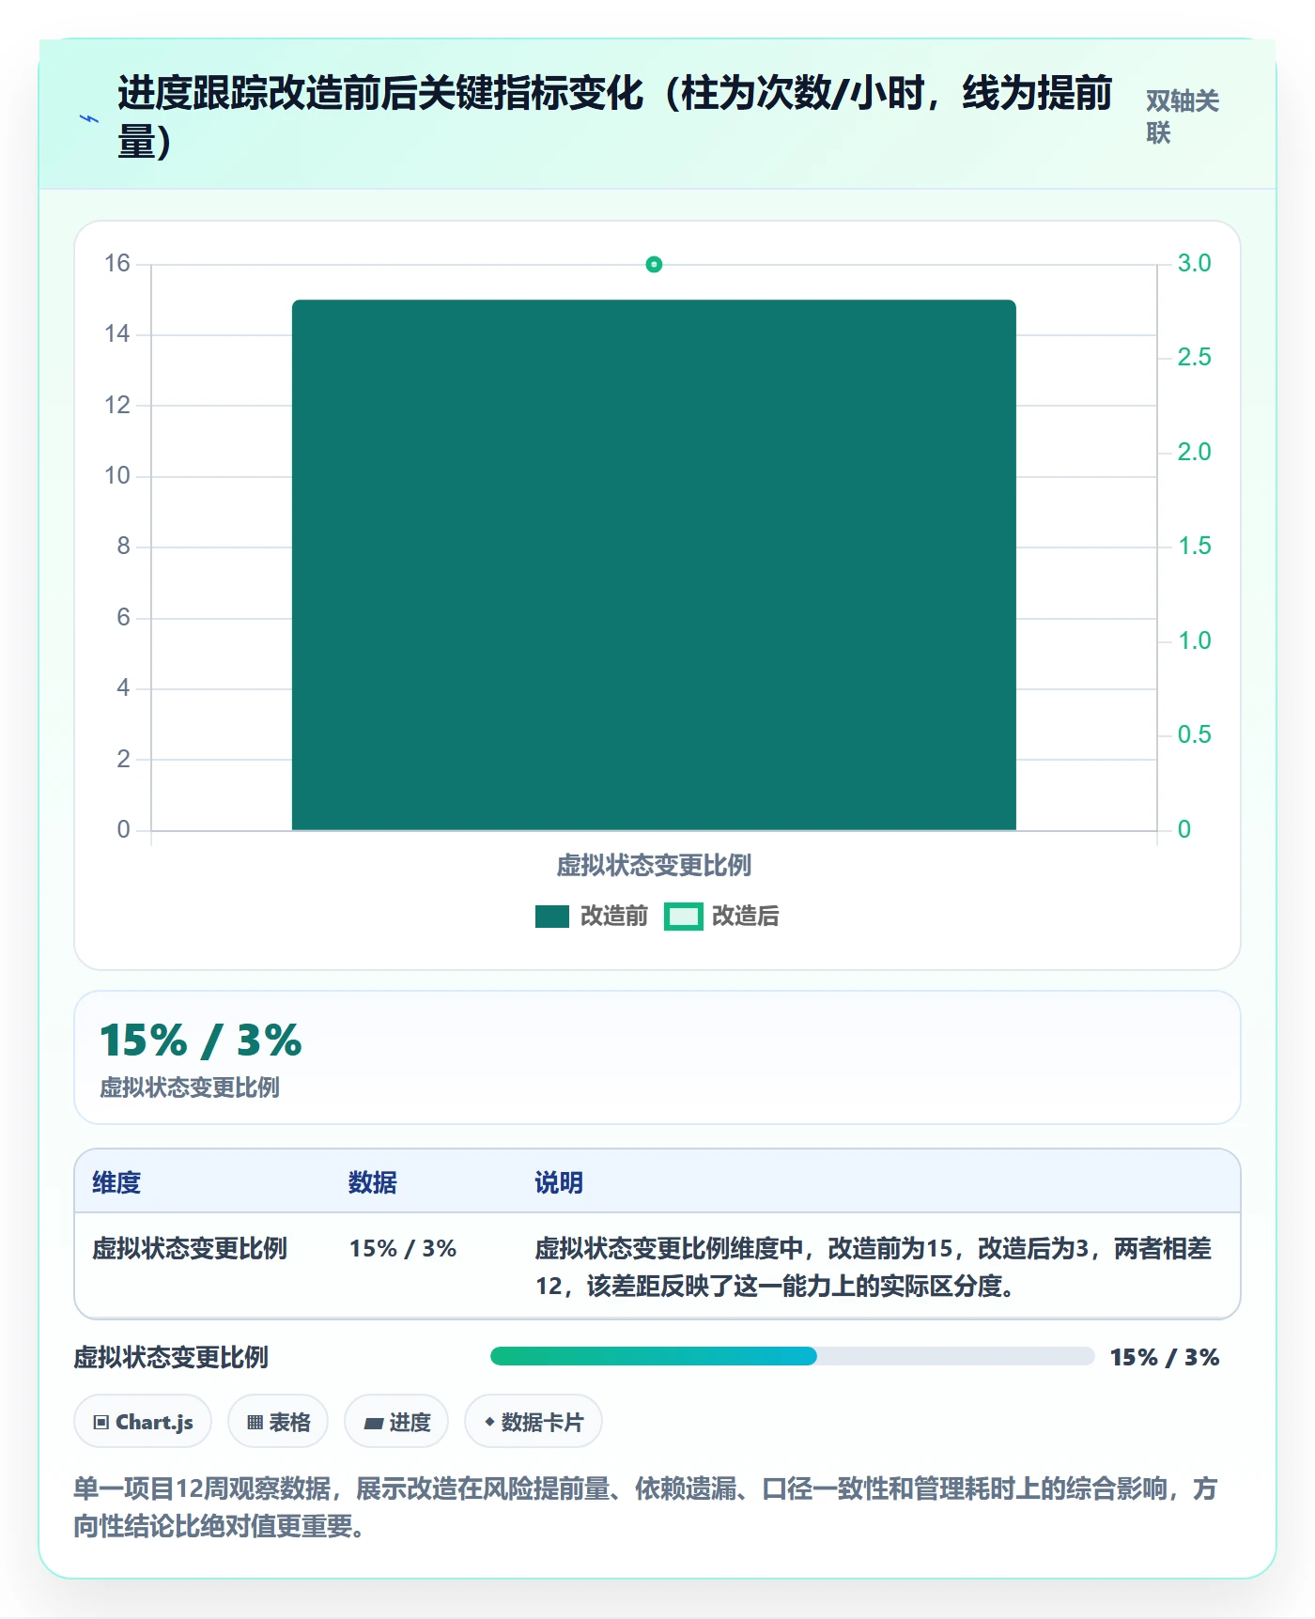Viewport: 1315px width, 1619px height.
Task: Click the 15% / 3% text after progress bar
Action: coord(1165,1357)
